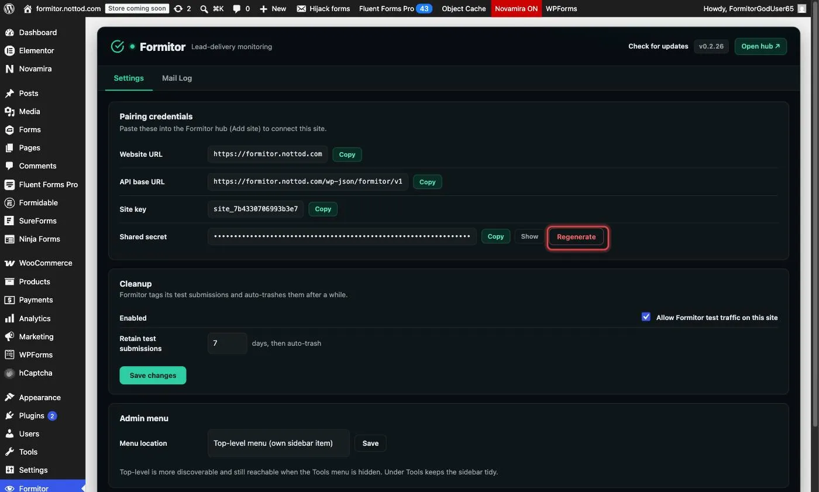Click the SureForms icon in sidebar
Image resolution: width=819 pixels, height=492 pixels.
(x=9, y=221)
